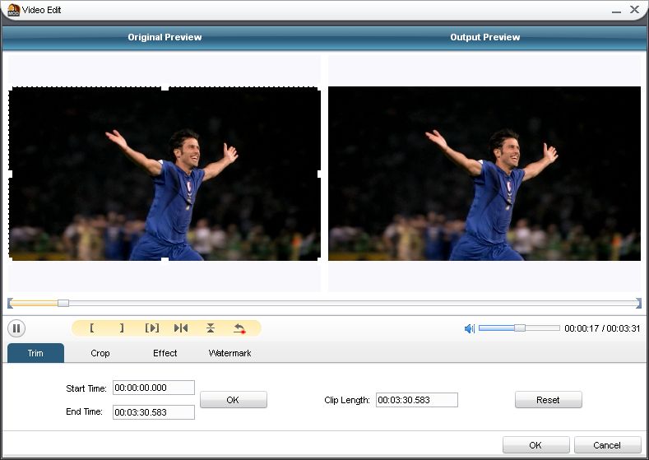Screen dimensions: 649x460
Task: Set trim start with left bracket icon
Action: point(91,328)
